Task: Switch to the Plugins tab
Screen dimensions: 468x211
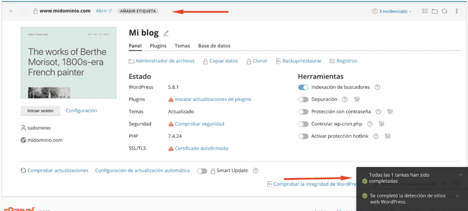Action: click(x=158, y=46)
